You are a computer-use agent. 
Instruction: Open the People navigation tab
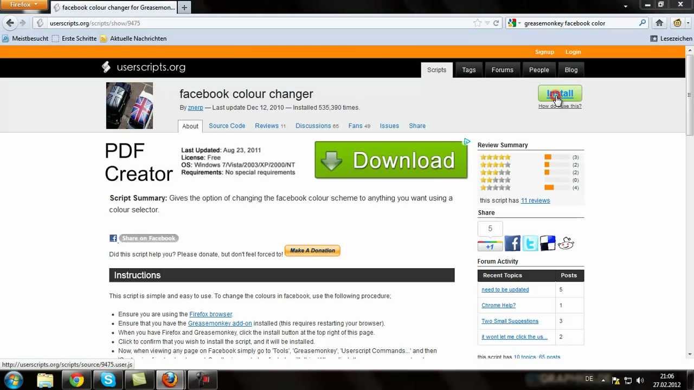[x=539, y=70]
